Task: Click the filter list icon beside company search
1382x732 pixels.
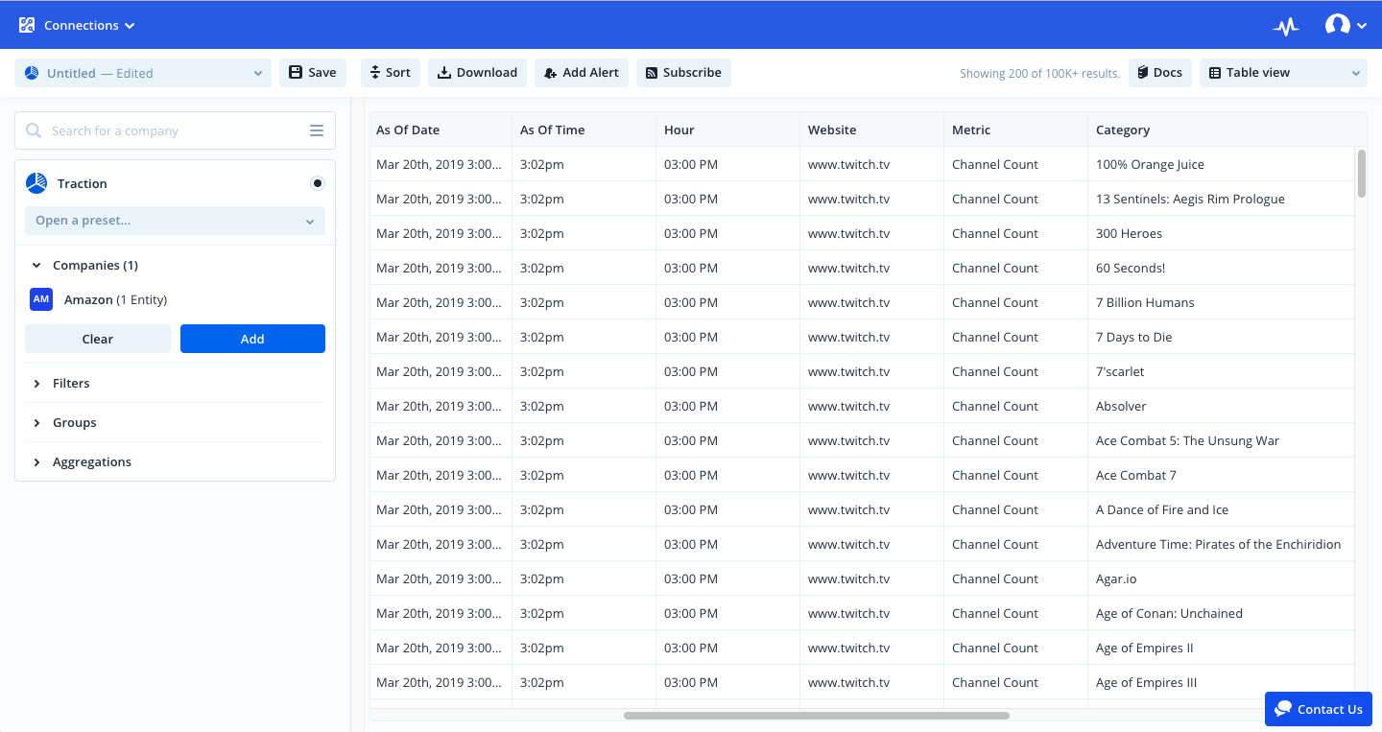Action: pos(317,130)
